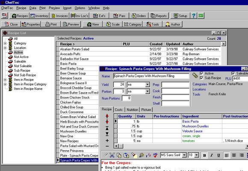This screenshot has height=171, width=248.
Task: Toggle the Active checkbox
Action: (201, 74)
